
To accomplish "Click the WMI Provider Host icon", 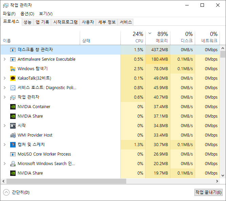I will coord(13,135).
